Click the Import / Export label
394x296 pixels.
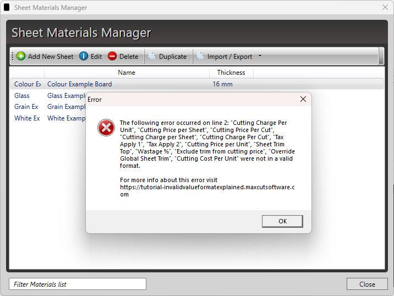pyautogui.click(x=229, y=57)
